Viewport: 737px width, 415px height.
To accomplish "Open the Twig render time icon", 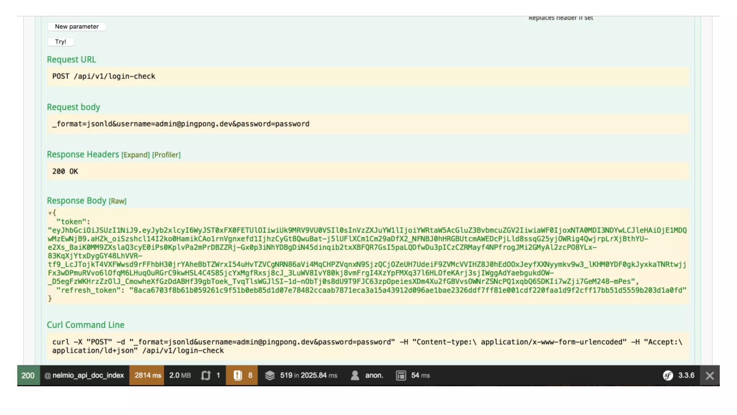I will coord(401,375).
